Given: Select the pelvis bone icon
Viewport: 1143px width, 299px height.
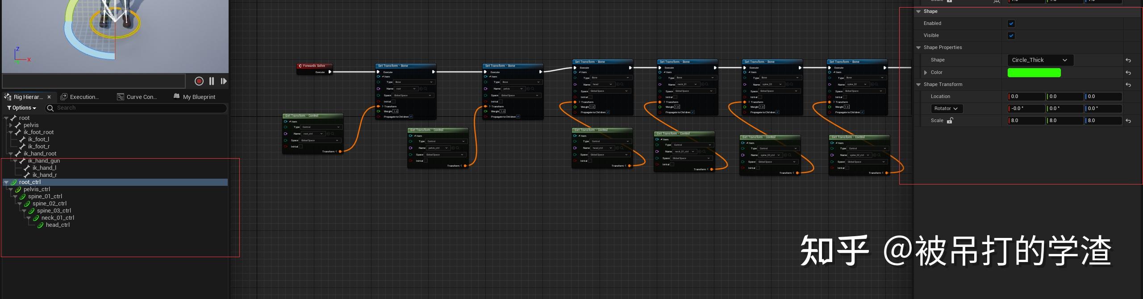Looking at the screenshot, I should click(18, 125).
